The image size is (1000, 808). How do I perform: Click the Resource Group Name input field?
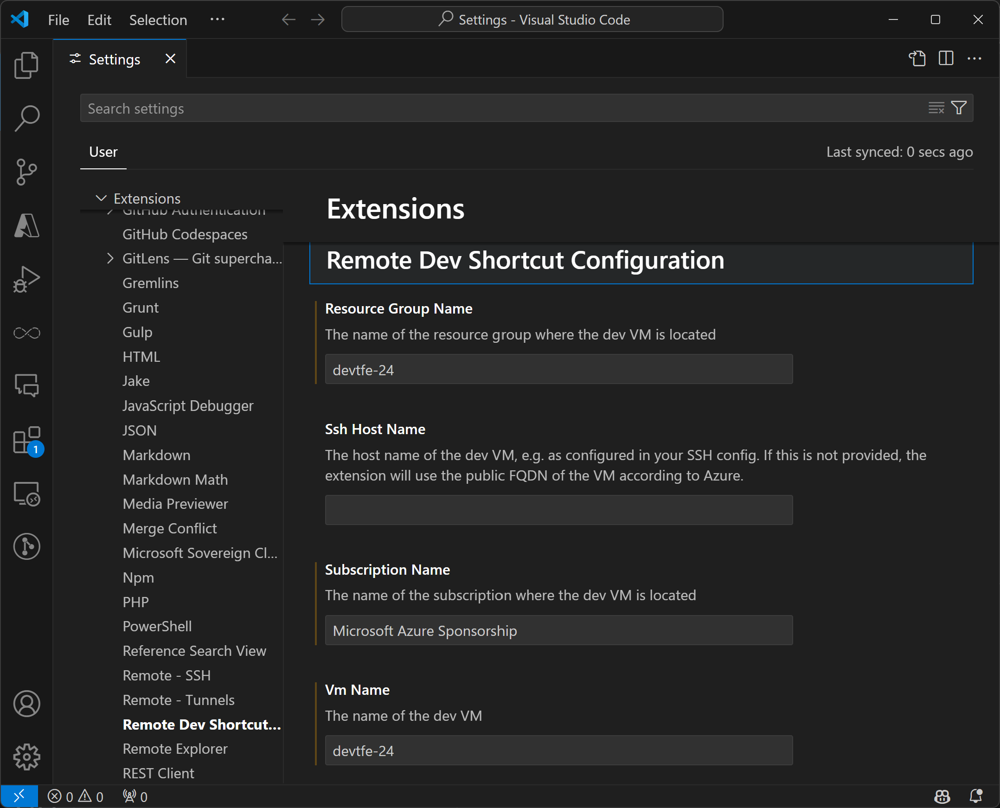(558, 370)
